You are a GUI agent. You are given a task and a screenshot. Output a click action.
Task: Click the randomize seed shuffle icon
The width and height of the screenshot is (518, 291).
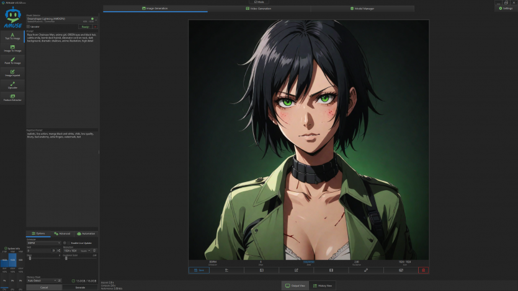tap(58, 250)
